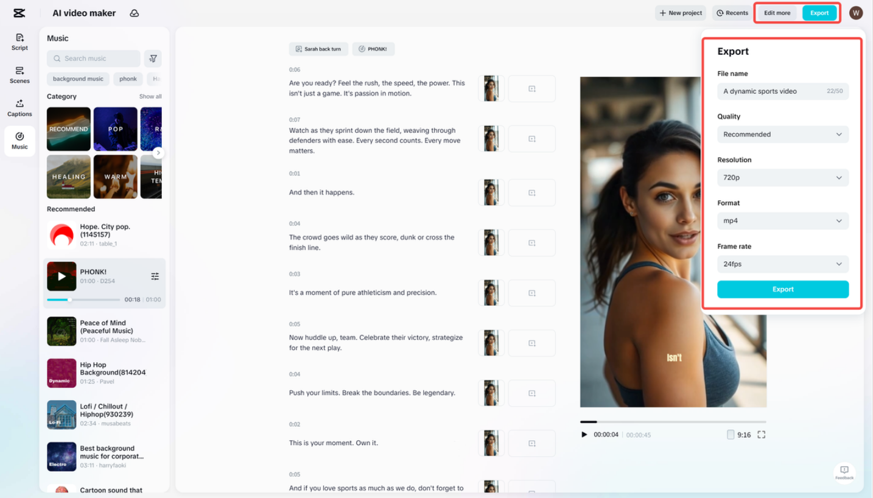The image size is (873, 498).
Task: Add media beside 'Push your limits' line
Action: [531, 393]
